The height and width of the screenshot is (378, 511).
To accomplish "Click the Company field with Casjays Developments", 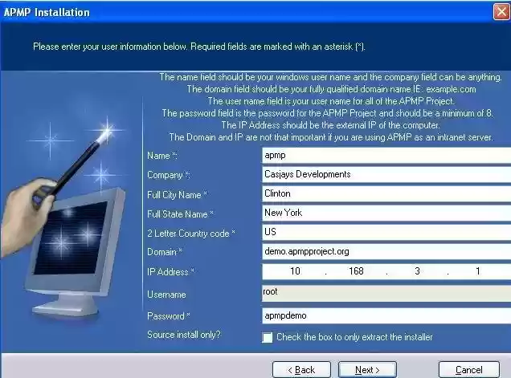I will (x=386, y=174).
